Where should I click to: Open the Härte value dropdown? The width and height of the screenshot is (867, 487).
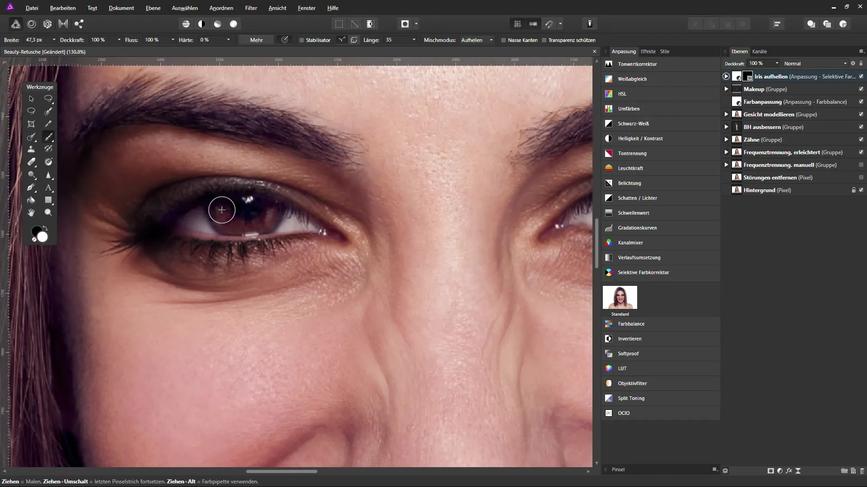point(228,40)
